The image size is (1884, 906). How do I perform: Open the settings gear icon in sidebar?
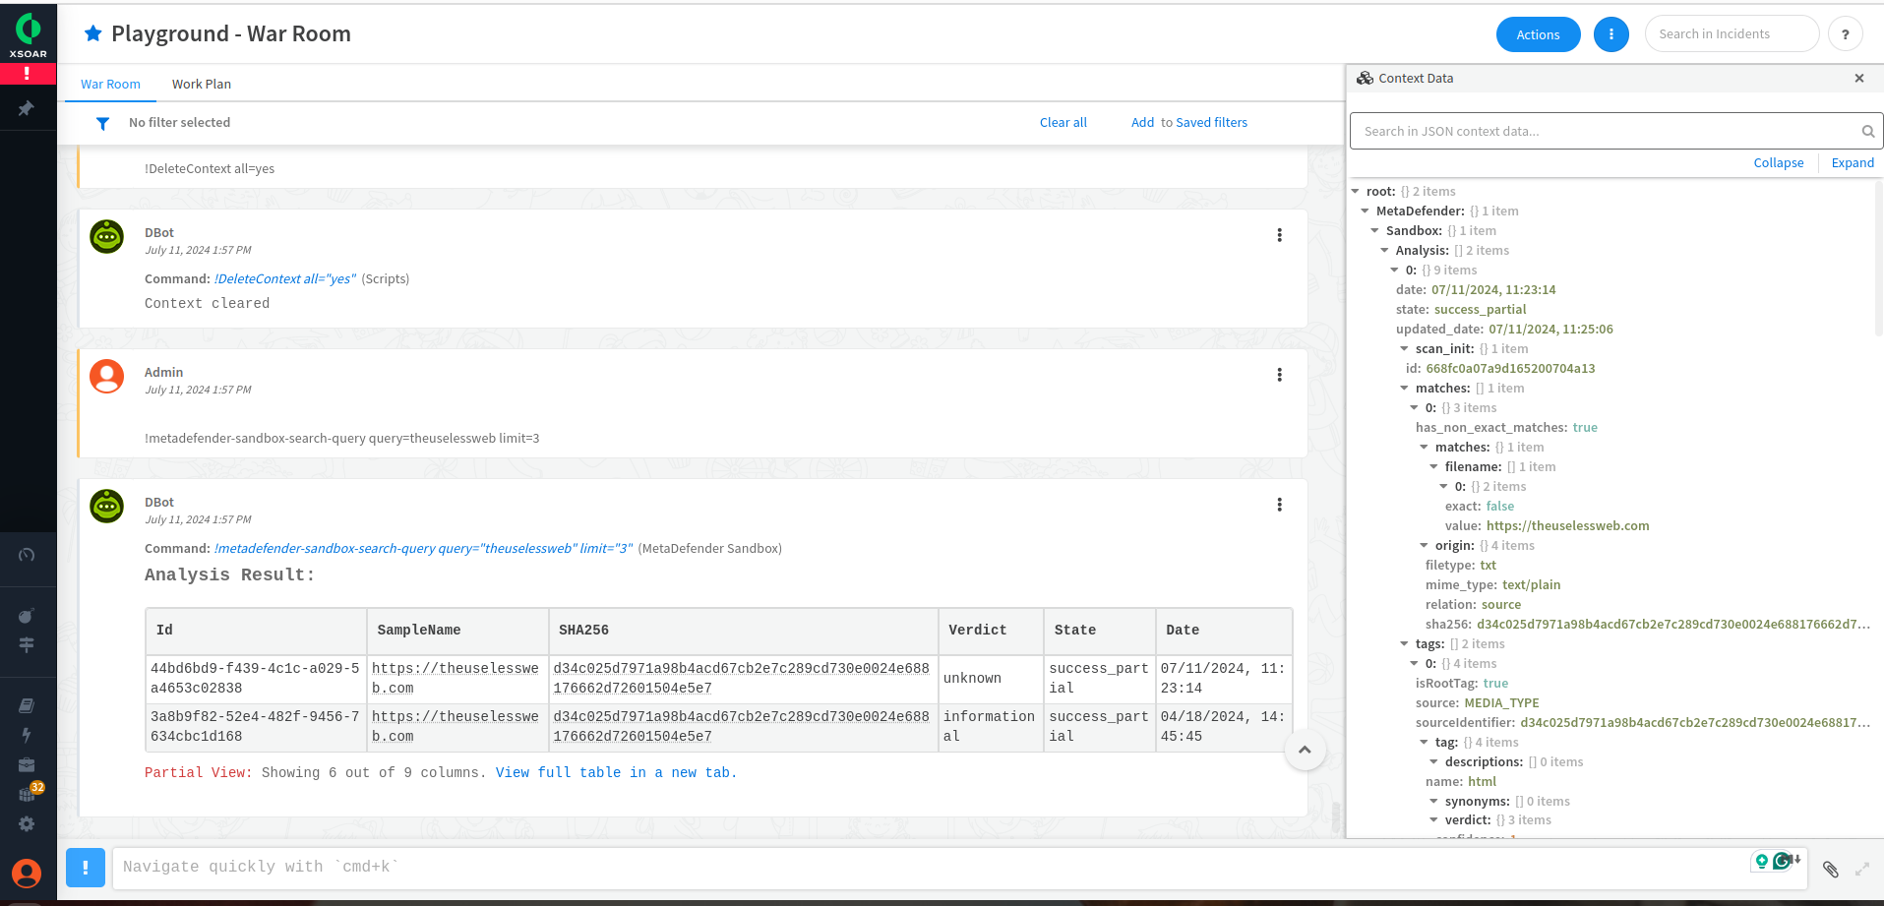[27, 823]
